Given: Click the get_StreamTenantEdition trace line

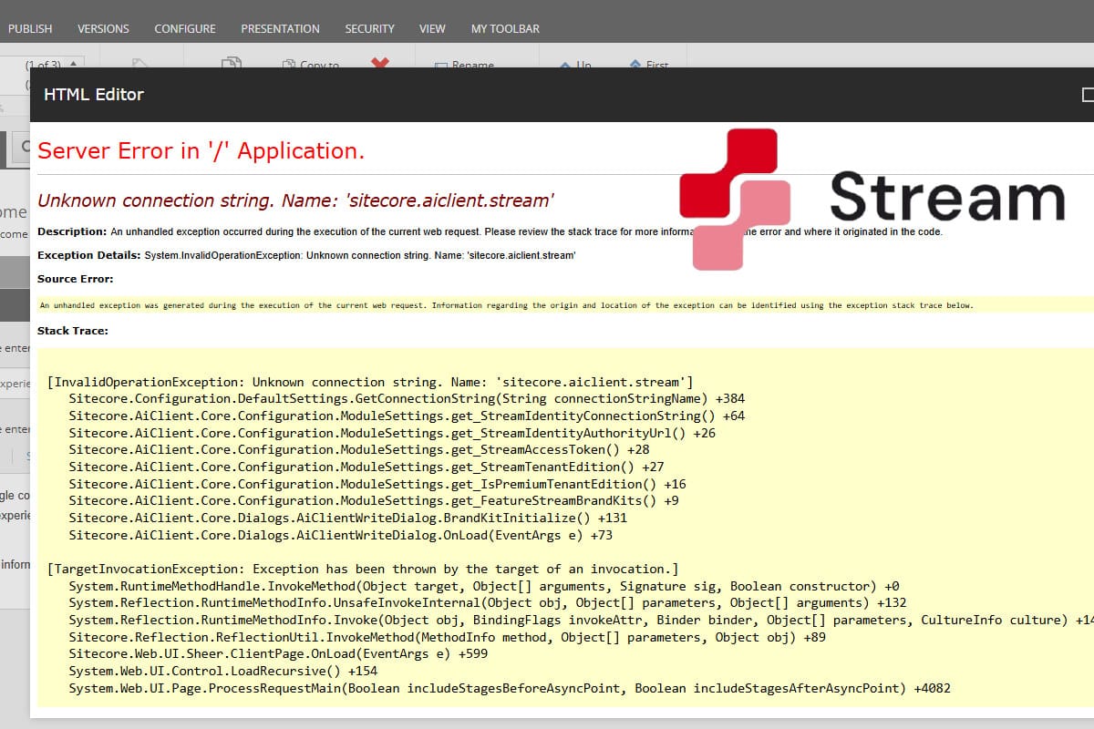Looking at the screenshot, I should point(366,467).
